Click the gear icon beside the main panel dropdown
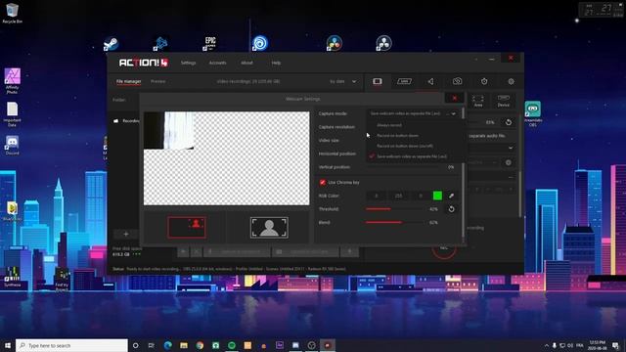626x352 pixels. click(x=509, y=162)
